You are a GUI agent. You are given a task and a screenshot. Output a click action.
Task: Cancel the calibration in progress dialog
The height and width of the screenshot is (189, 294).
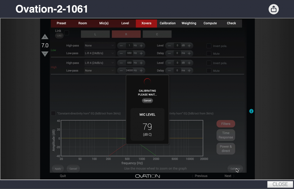[x=147, y=101]
